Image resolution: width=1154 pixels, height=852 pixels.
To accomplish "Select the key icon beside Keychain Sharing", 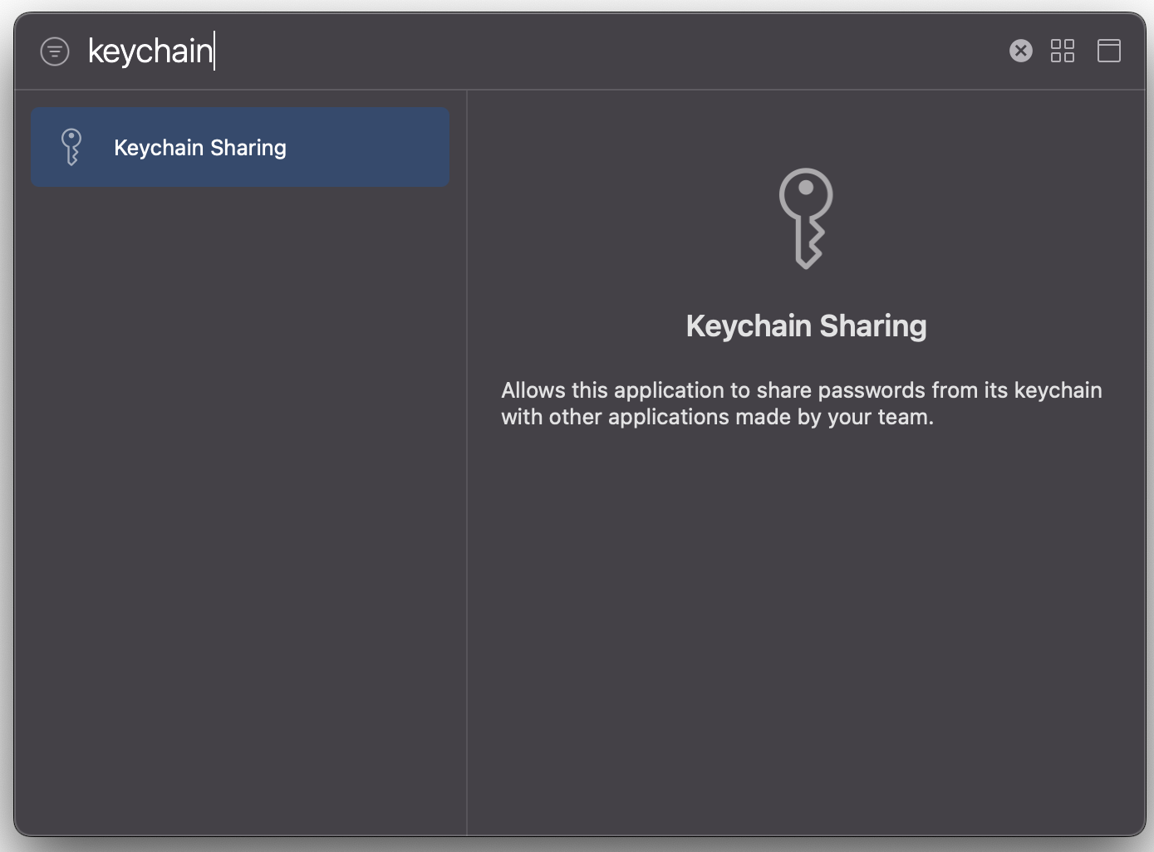I will (71, 147).
